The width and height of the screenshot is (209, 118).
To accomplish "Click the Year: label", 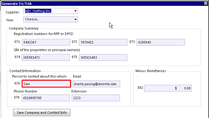I will pos(10,20).
